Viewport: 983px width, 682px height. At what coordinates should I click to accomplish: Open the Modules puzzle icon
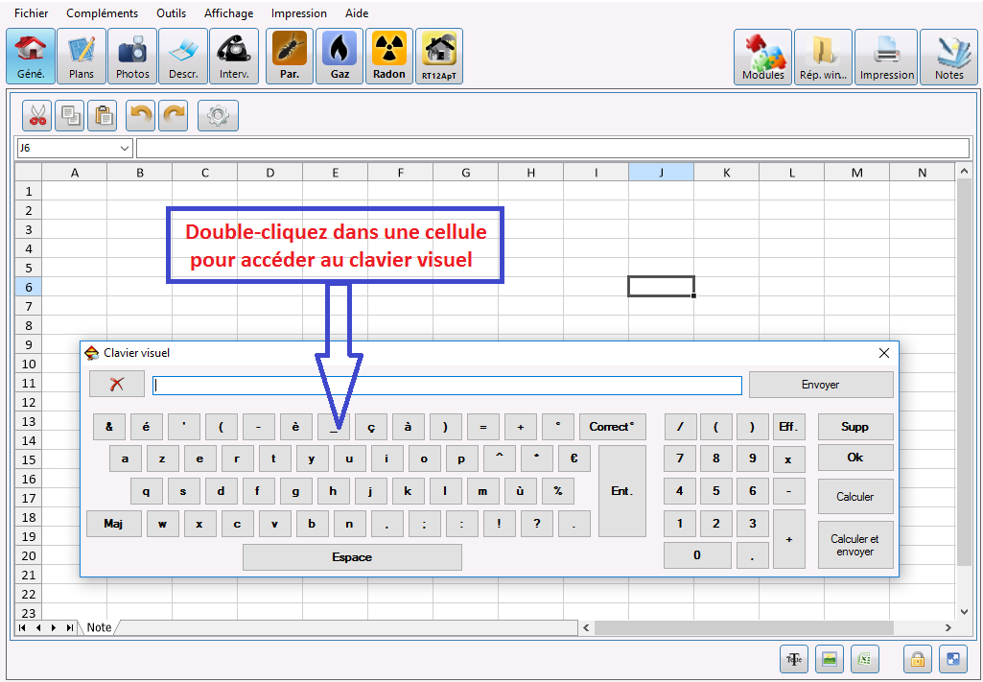click(762, 57)
